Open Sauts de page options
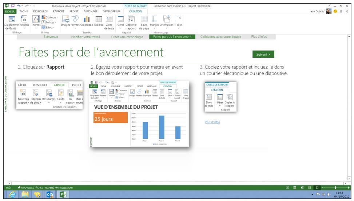This screenshot has width=354, height=201. [x=144, y=23]
